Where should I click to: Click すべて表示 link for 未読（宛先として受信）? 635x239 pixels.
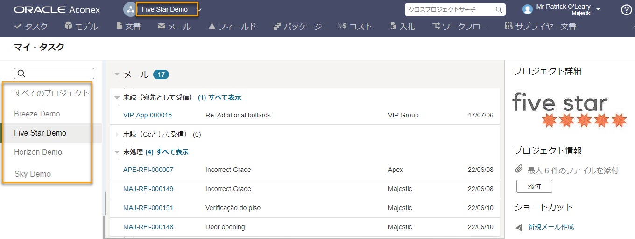225,97
